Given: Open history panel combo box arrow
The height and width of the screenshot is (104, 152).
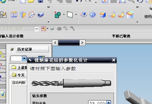Looking at the screenshot, I should tap(24, 59).
